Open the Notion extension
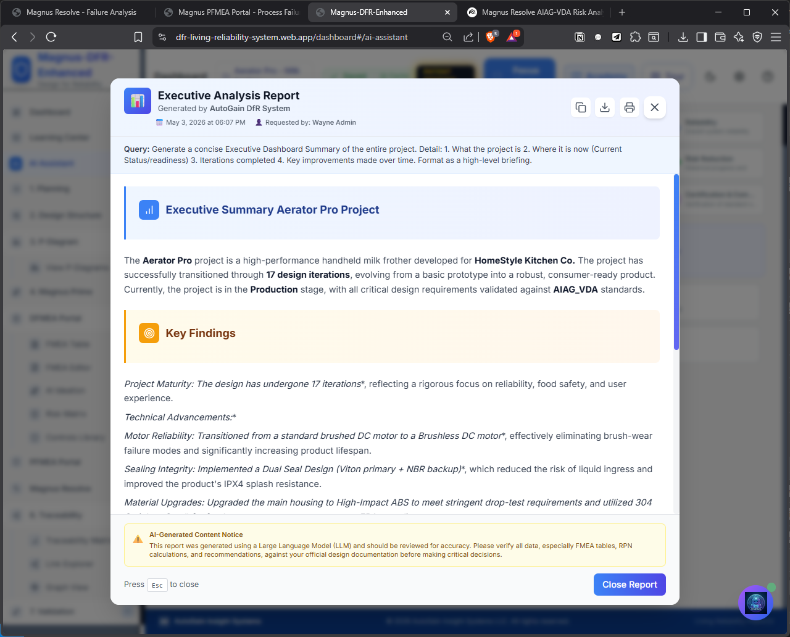 (580, 37)
